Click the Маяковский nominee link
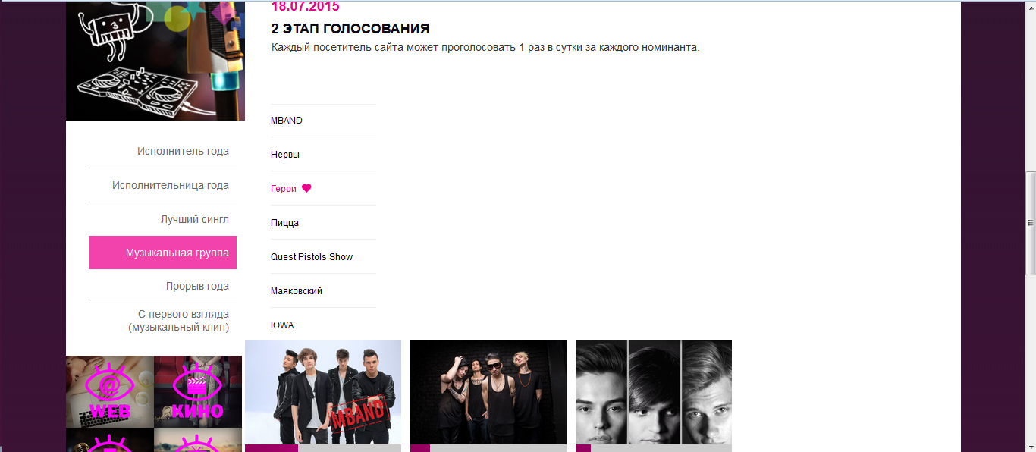This screenshot has height=452, width=1036. point(297,291)
